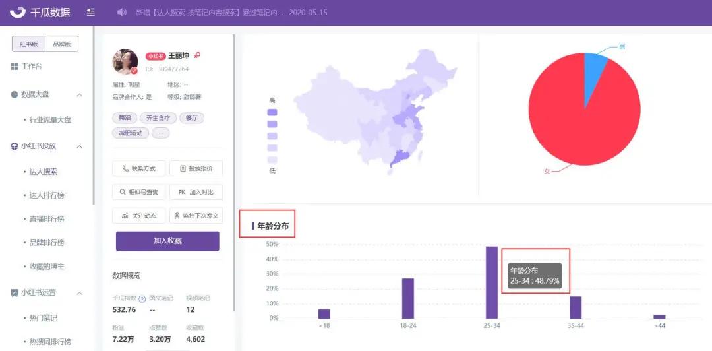Viewport: 712px width, 351px height.
Task: Click the 投放报价 button
Action: [196, 168]
